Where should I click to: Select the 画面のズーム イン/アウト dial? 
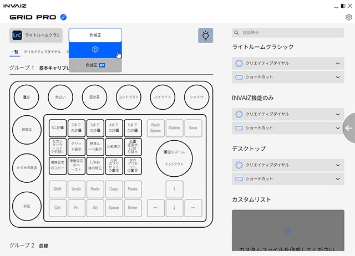(174, 158)
